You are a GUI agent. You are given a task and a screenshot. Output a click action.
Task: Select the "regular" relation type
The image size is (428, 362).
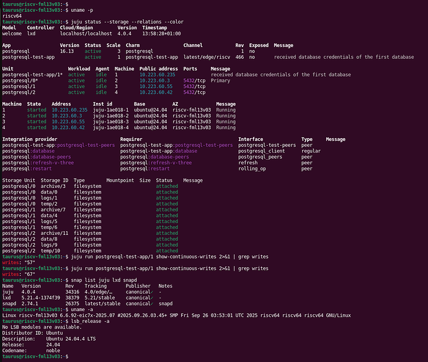pyautogui.click(x=311, y=151)
